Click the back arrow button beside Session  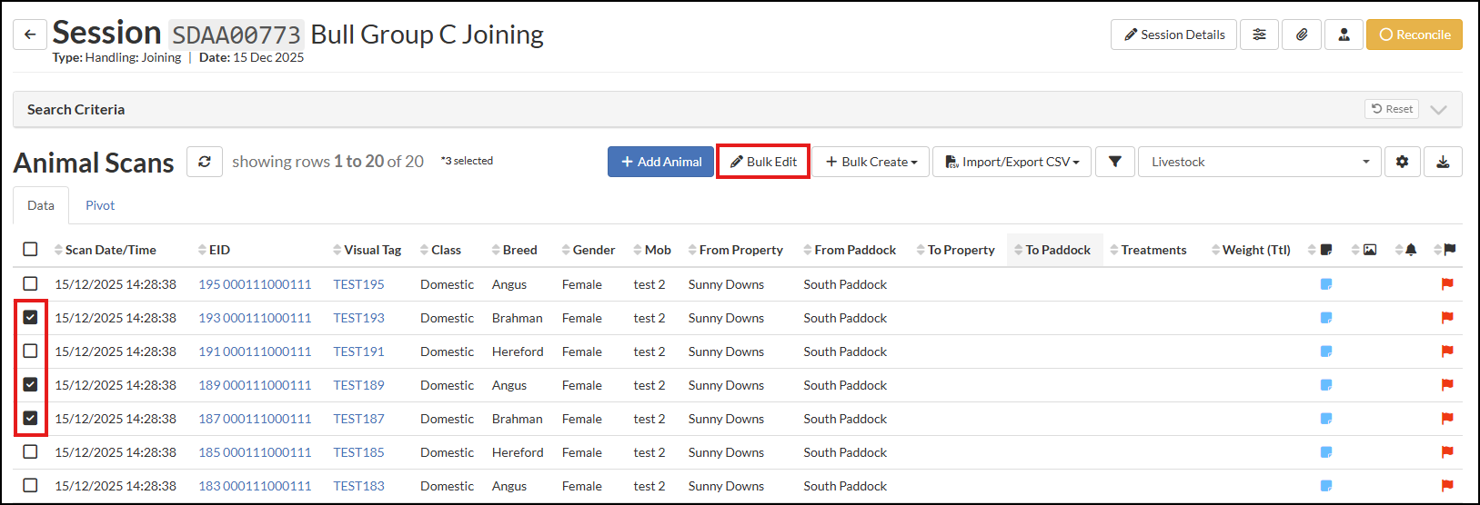tap(30, 35)
